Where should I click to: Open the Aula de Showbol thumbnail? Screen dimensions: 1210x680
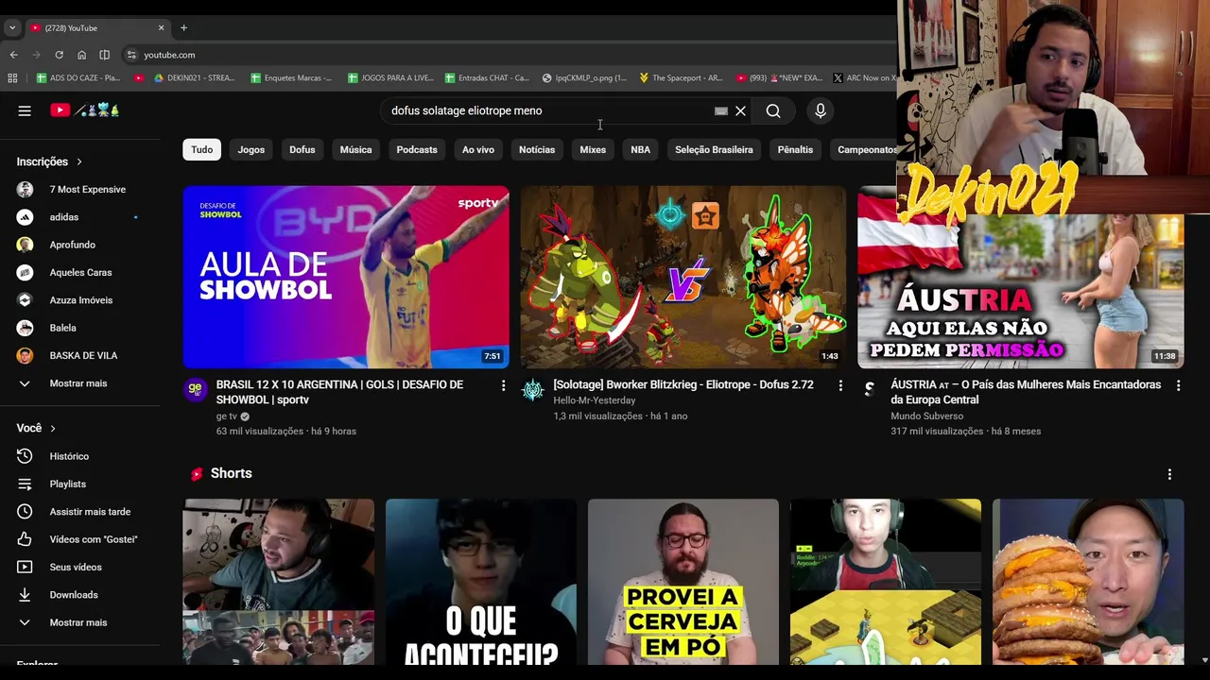(x=346, y=277)
